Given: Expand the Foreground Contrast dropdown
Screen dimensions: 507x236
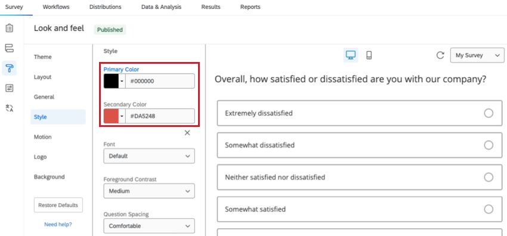Looking at the screenshot, I should (x=149, y=191).
